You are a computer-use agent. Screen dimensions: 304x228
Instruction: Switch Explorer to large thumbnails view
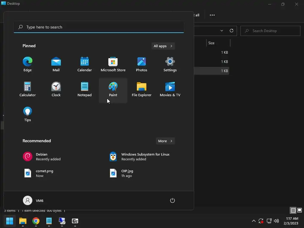point(300,210)
